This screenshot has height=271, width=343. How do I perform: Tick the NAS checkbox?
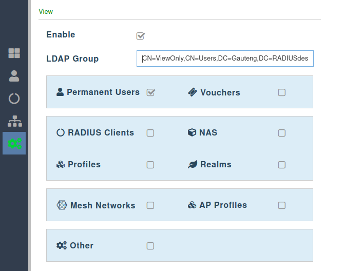pos(282,133)
